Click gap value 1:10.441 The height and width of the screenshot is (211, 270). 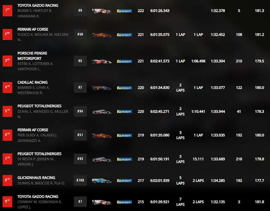pyautogui.click(x=198, y=112)
